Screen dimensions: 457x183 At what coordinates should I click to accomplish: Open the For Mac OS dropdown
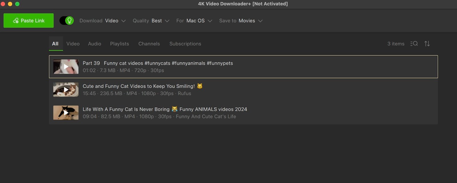tap(194, 21)
